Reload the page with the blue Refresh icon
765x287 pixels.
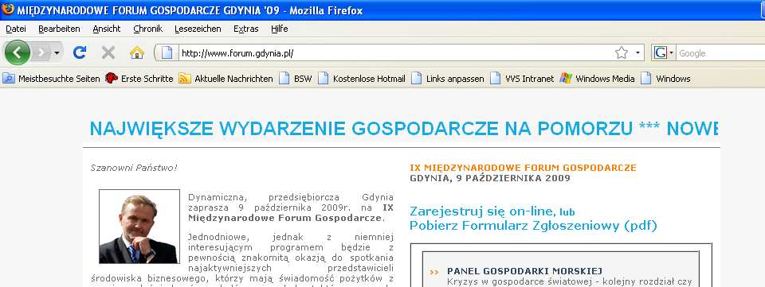(x=80, y=52)
